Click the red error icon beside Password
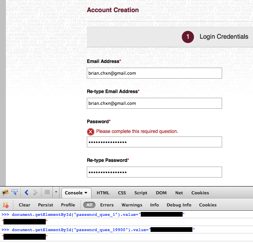 pyautogui.click(x=91, y=132)
